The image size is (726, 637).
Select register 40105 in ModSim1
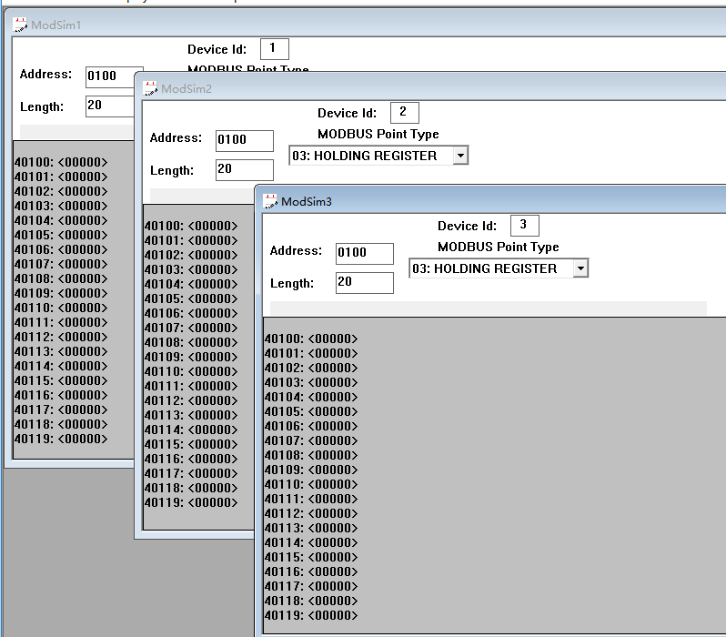[x=61, y=235]
